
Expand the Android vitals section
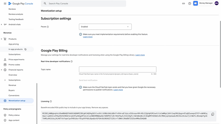(1, 24)
